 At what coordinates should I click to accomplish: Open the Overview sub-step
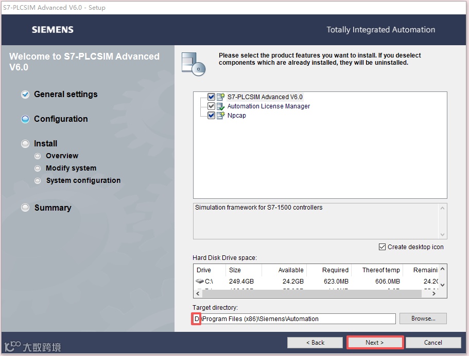point(62,156)
